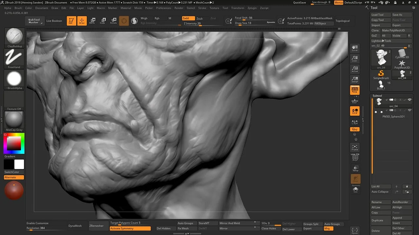Expand the Lightbox Tools list
Image resolution: width=419 pixels, height=235 pixels.
point(381,41)
